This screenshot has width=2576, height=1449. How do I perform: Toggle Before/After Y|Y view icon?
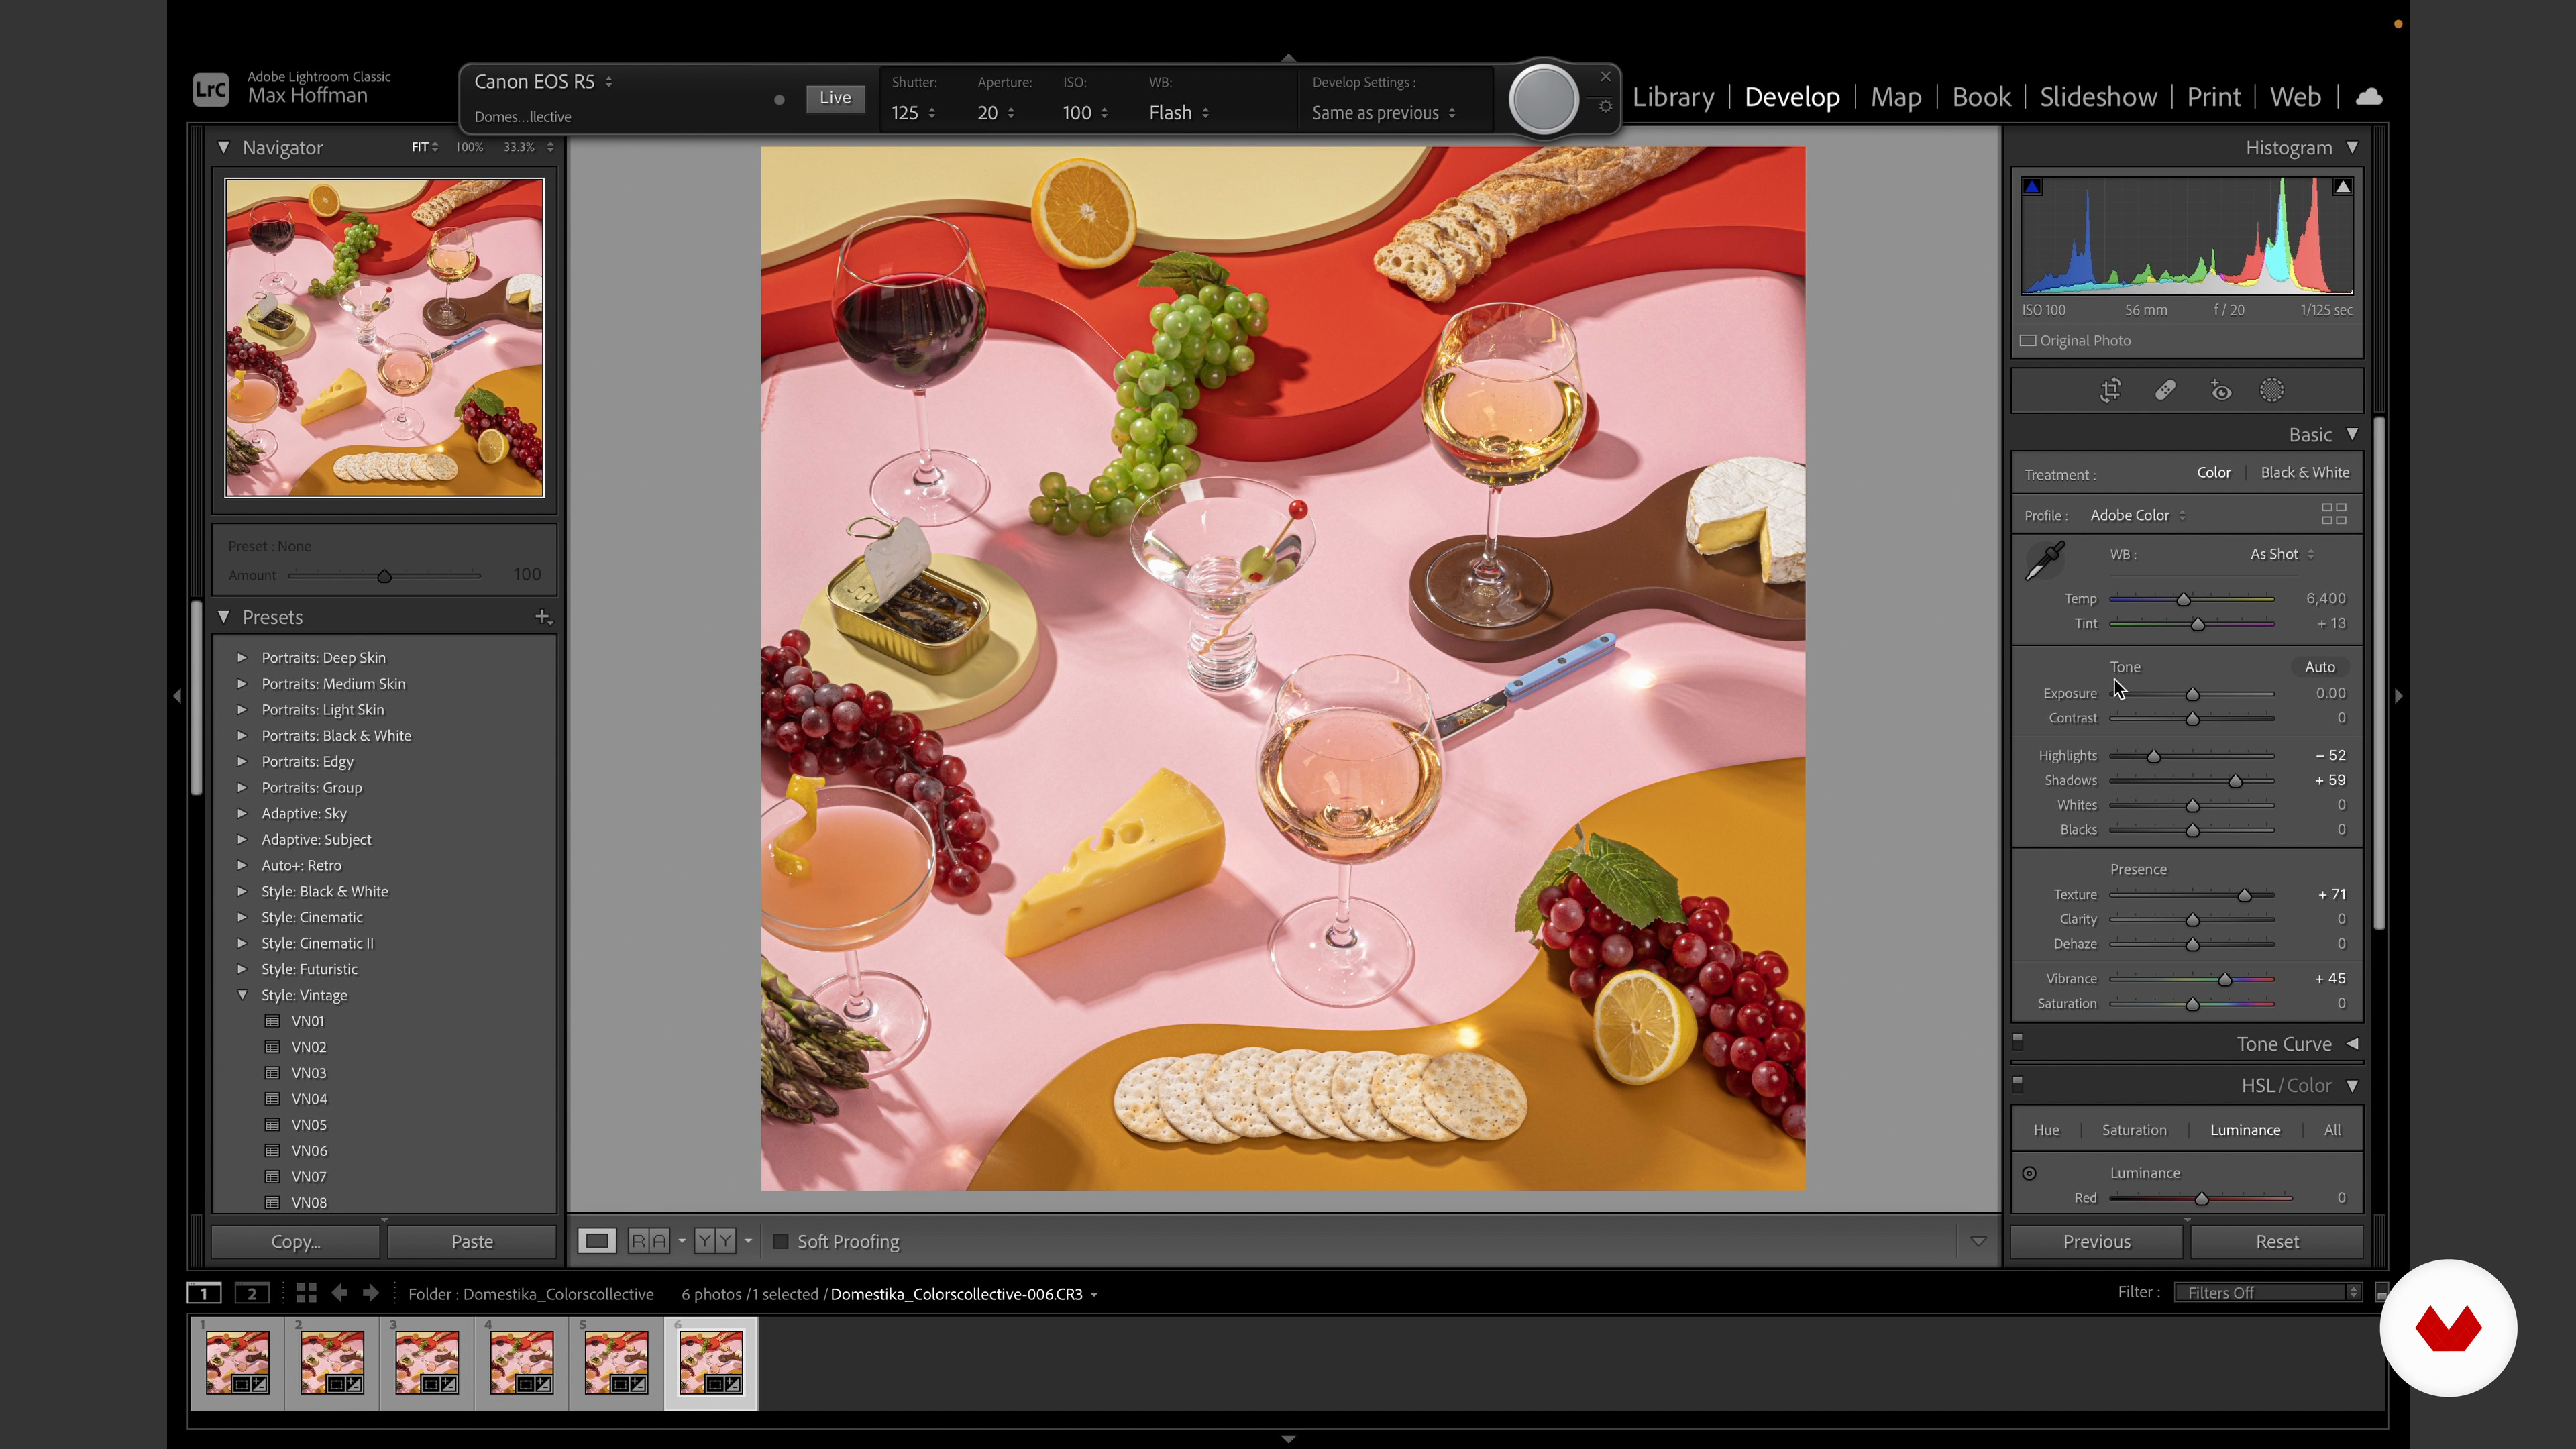(714, 1241)
